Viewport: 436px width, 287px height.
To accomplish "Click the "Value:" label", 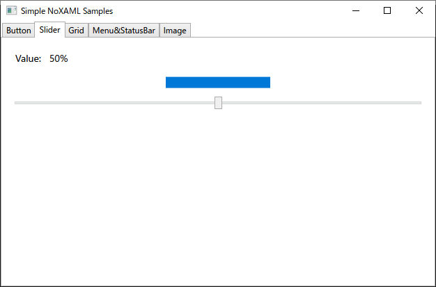I will click(28, 58).
